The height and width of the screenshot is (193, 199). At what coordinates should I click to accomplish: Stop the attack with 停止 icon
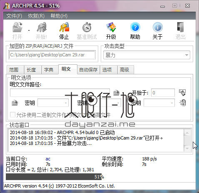click(x=64, y=27)
